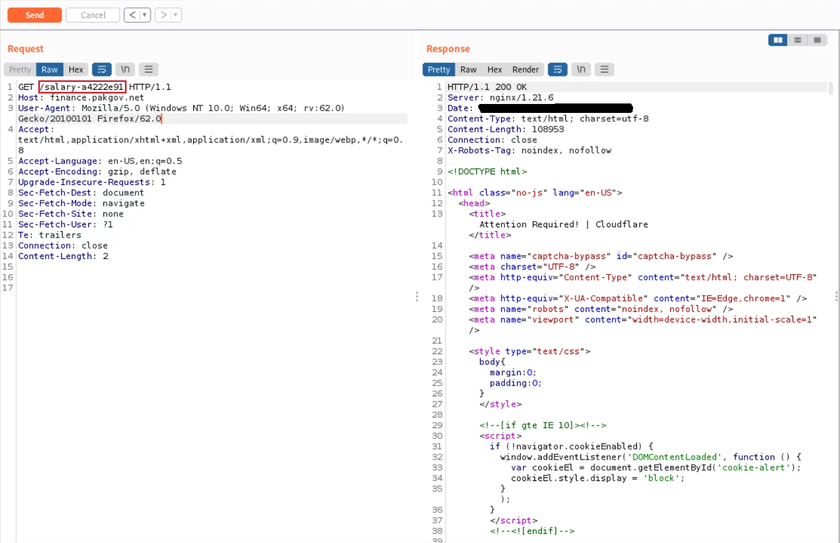Click the Accept-Encoding: gzip, deflate line
840x543 pixels.
click(x=97, y=172)
